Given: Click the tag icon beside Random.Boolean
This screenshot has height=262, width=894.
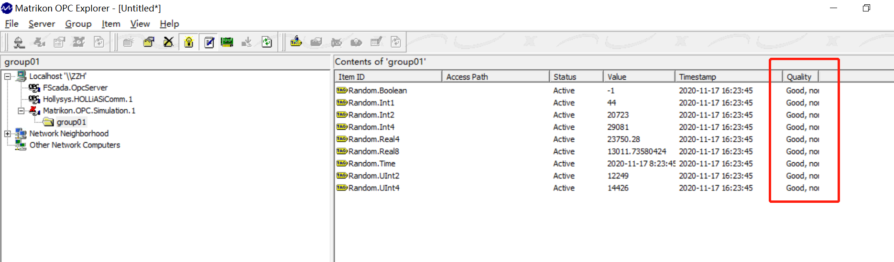Looking at the screenshot, I should click(x=341, y=90).
